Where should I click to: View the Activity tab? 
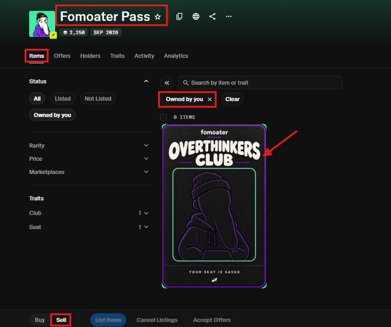(x=144, y=56)
